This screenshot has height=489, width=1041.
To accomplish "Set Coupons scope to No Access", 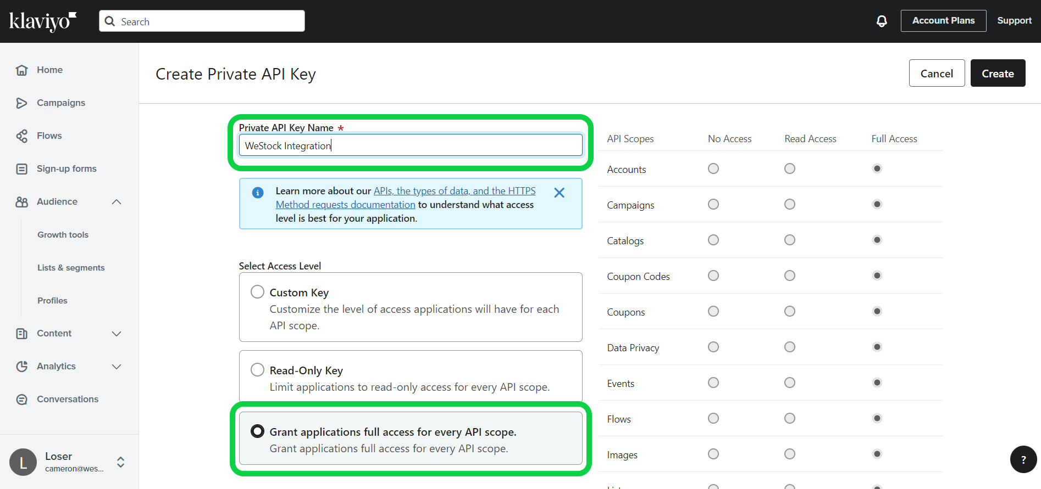I will [713, 311].
